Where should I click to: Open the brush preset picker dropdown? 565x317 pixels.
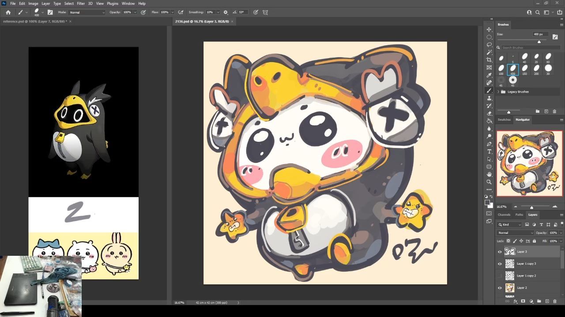point(42,12)
